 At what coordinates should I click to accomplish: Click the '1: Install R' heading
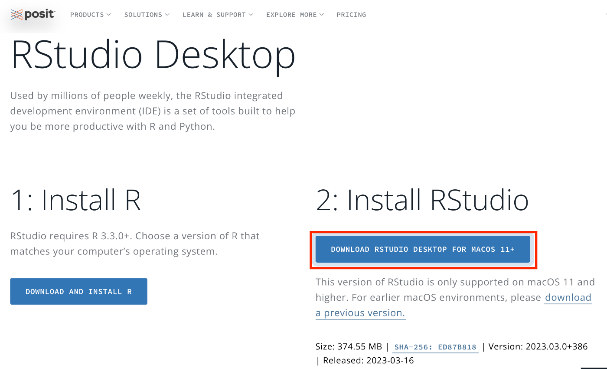pyautogui.click(x=76, y=200)
